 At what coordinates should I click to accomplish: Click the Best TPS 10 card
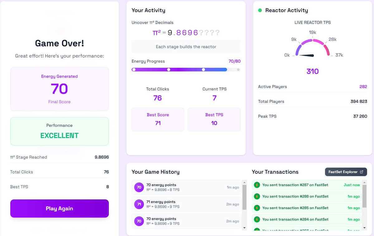coord(214,119)
